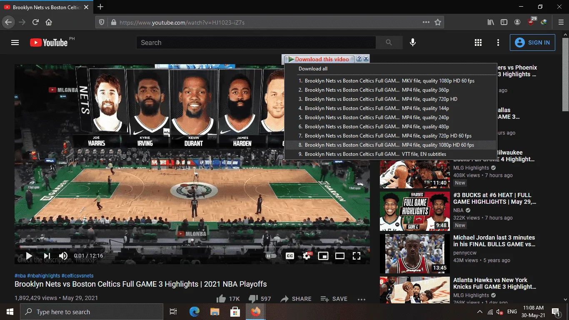Click the Download this video button
The image size is (569, 320).
pos(319,59)
